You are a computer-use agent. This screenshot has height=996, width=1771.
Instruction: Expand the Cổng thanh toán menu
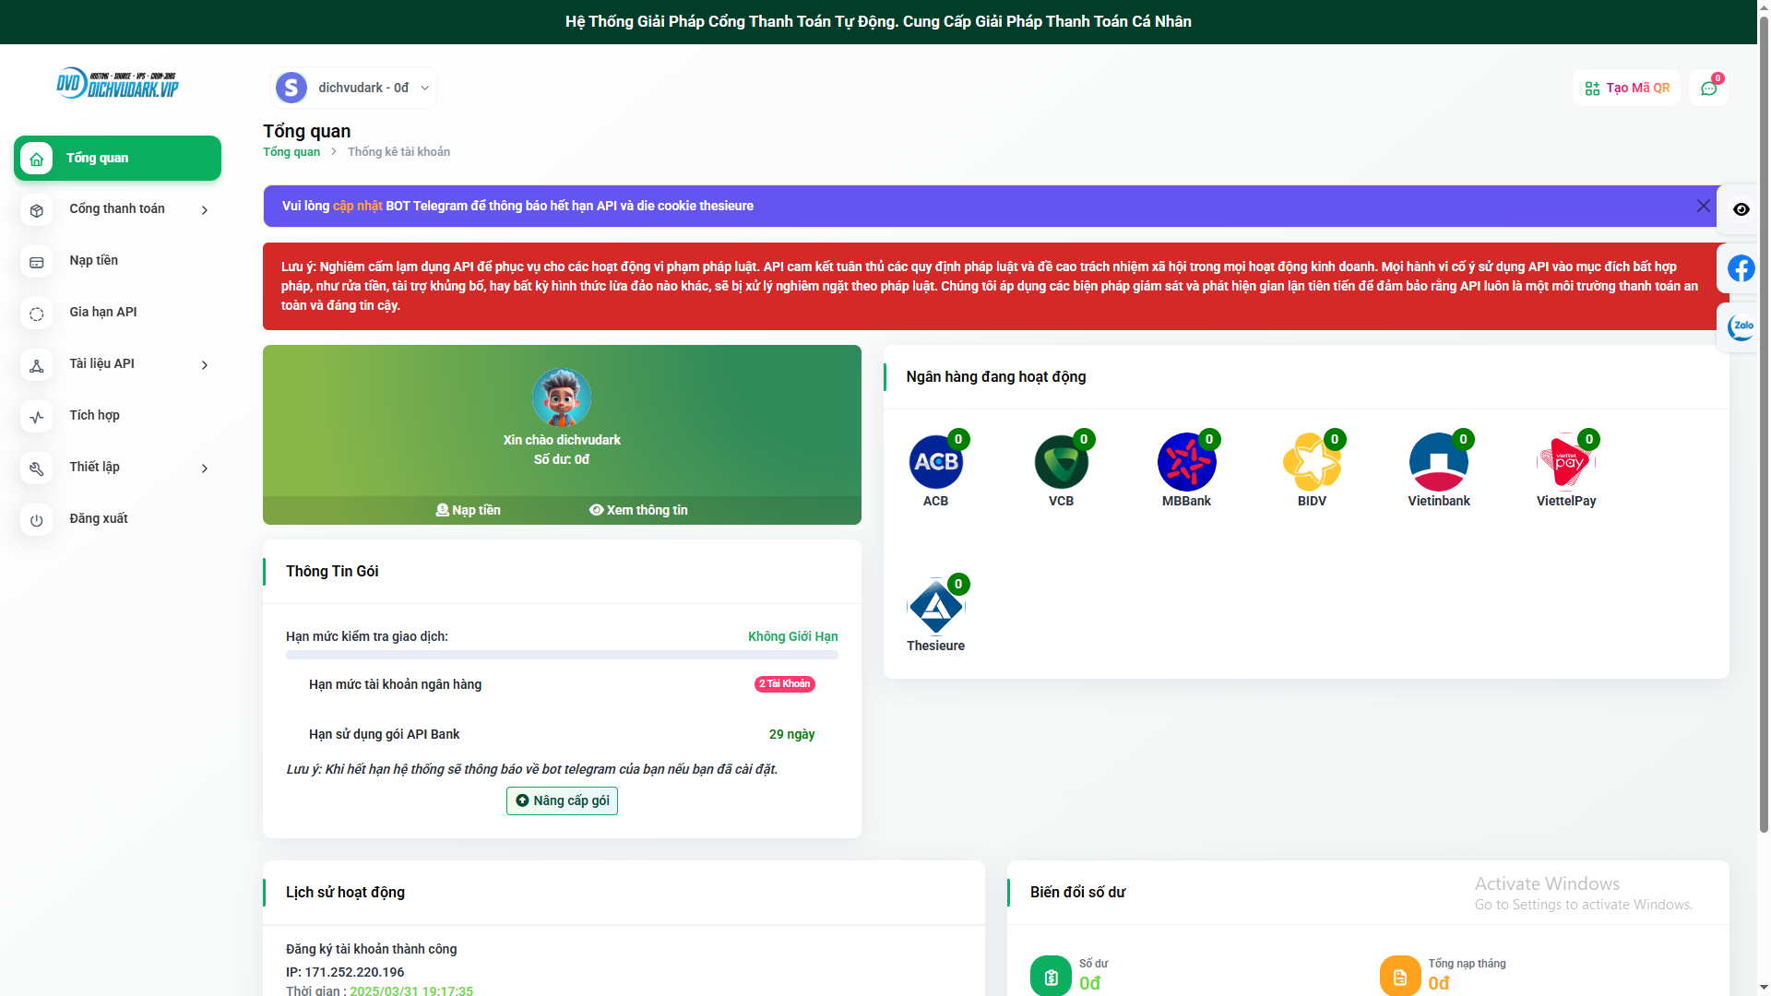(117, 209)
